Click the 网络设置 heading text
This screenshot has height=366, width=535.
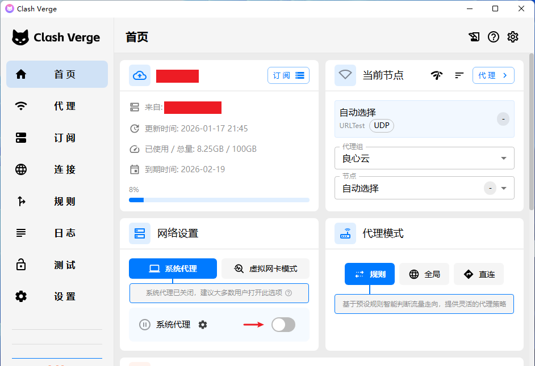178,233
